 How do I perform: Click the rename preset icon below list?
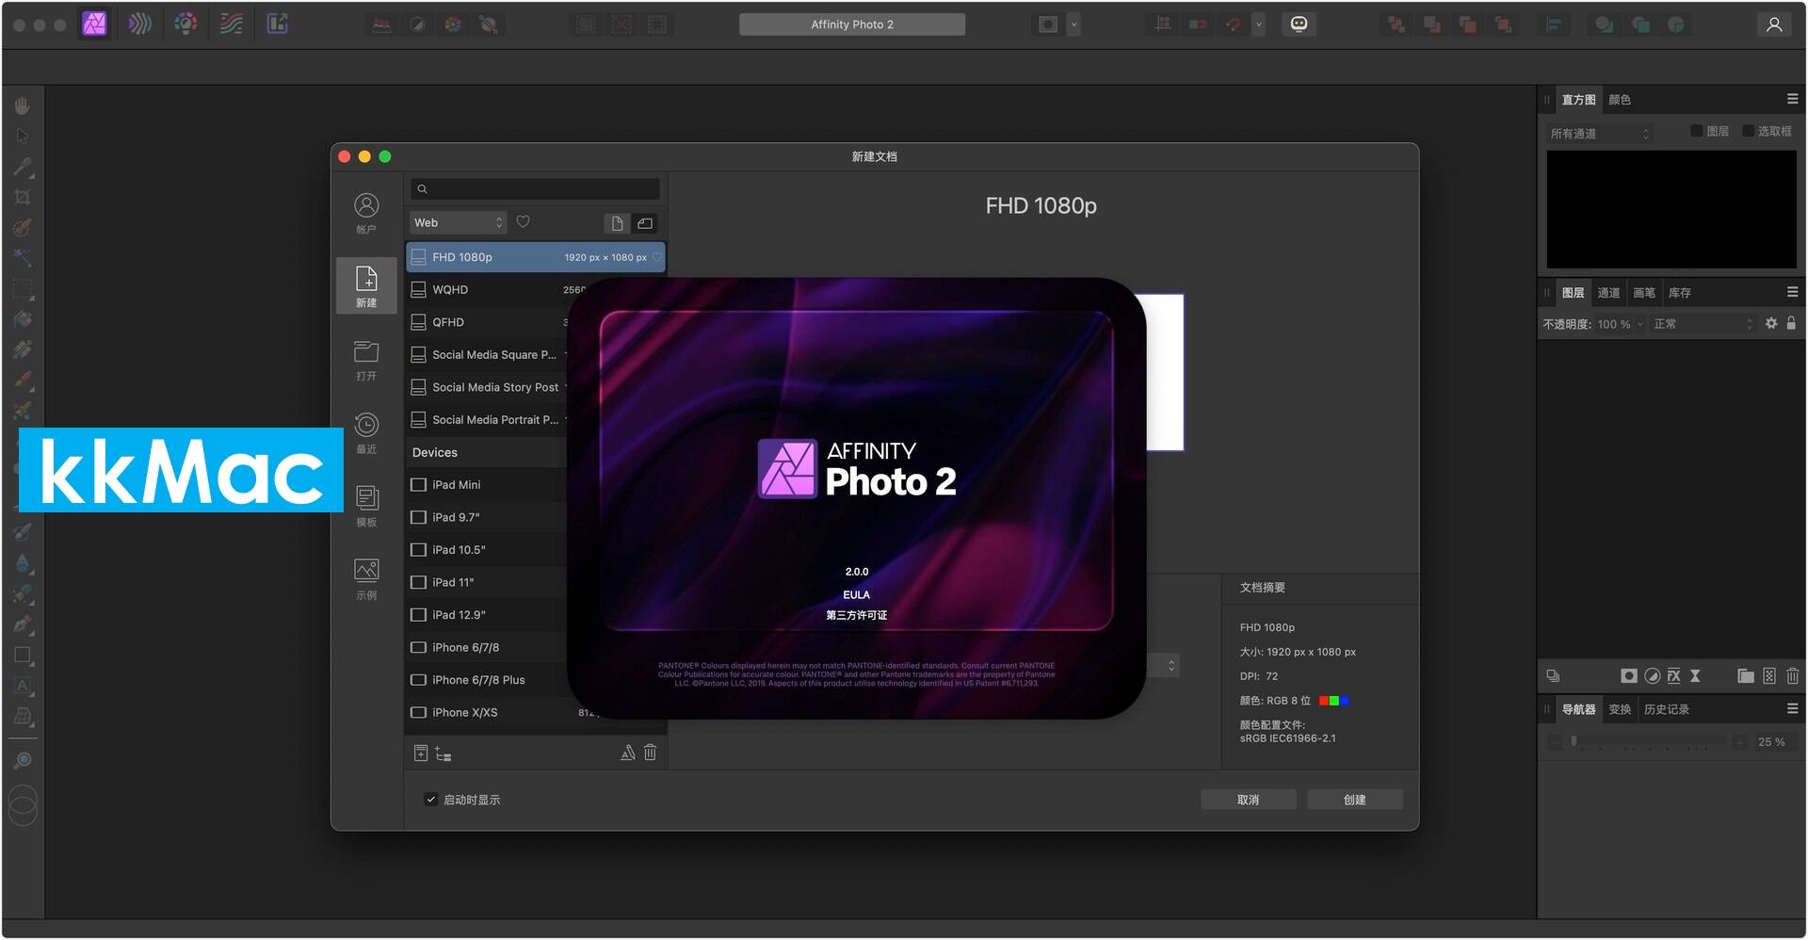(627, 753)
